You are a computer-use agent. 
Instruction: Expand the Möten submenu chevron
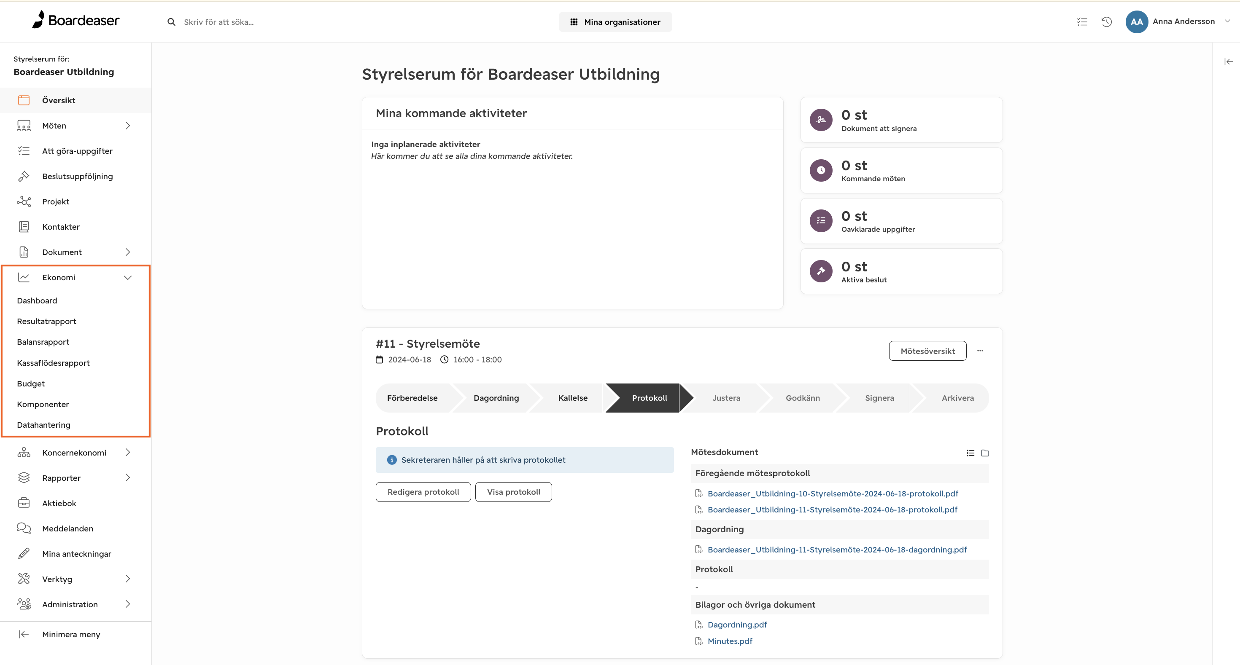[x=127, y=126]
